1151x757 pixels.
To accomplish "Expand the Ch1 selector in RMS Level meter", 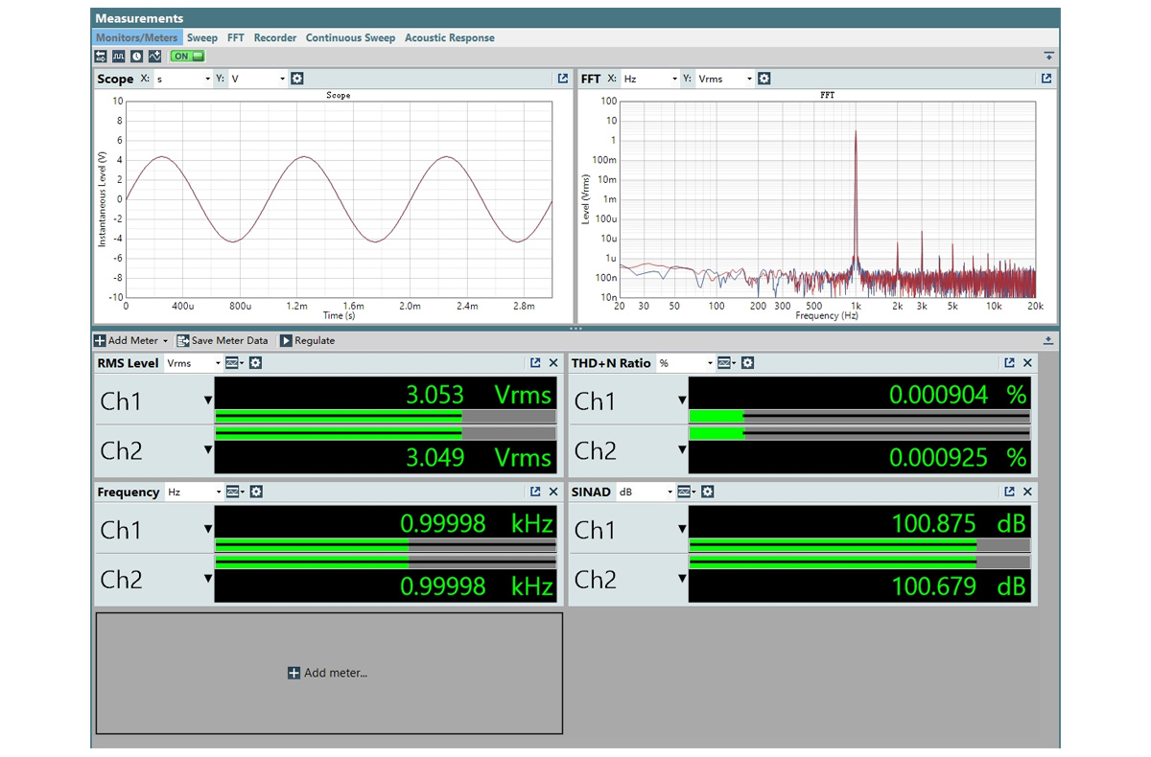I will click(x=208, y=401).
